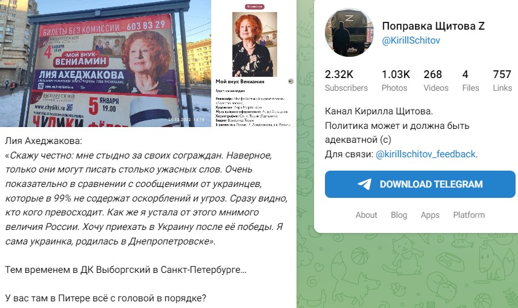Click the channel description Канал Кирилла Щитова
The image size is (518, 308).
tap(379, 111)
